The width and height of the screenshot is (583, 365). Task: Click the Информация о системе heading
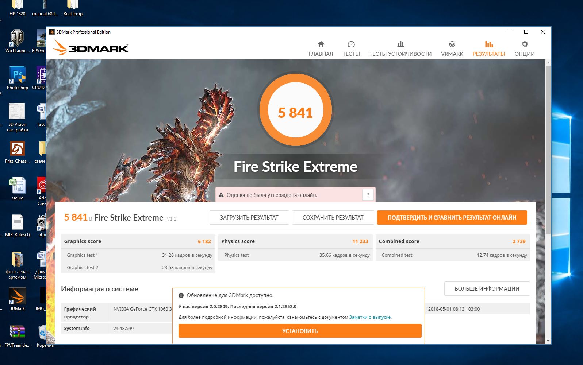pyautogui.click(x=99, y=289)
